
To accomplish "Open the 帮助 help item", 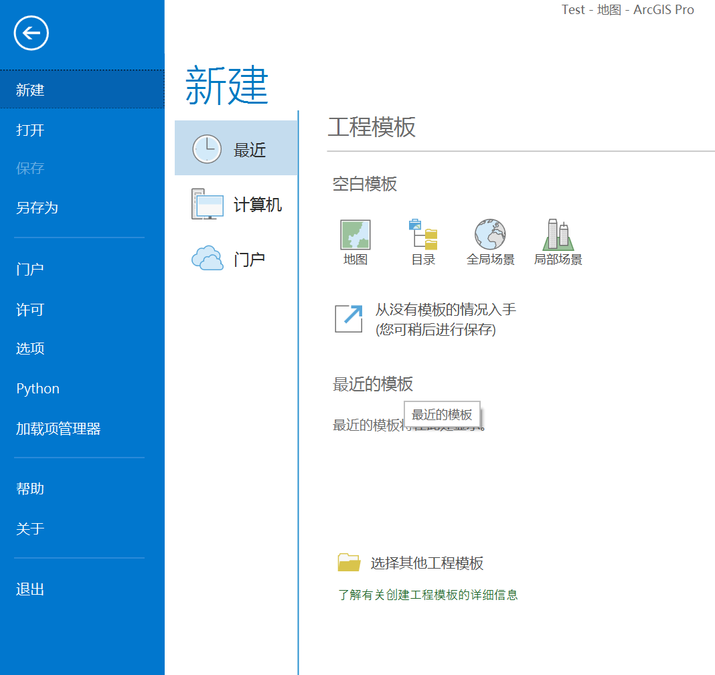I will (x=30, y=488).
